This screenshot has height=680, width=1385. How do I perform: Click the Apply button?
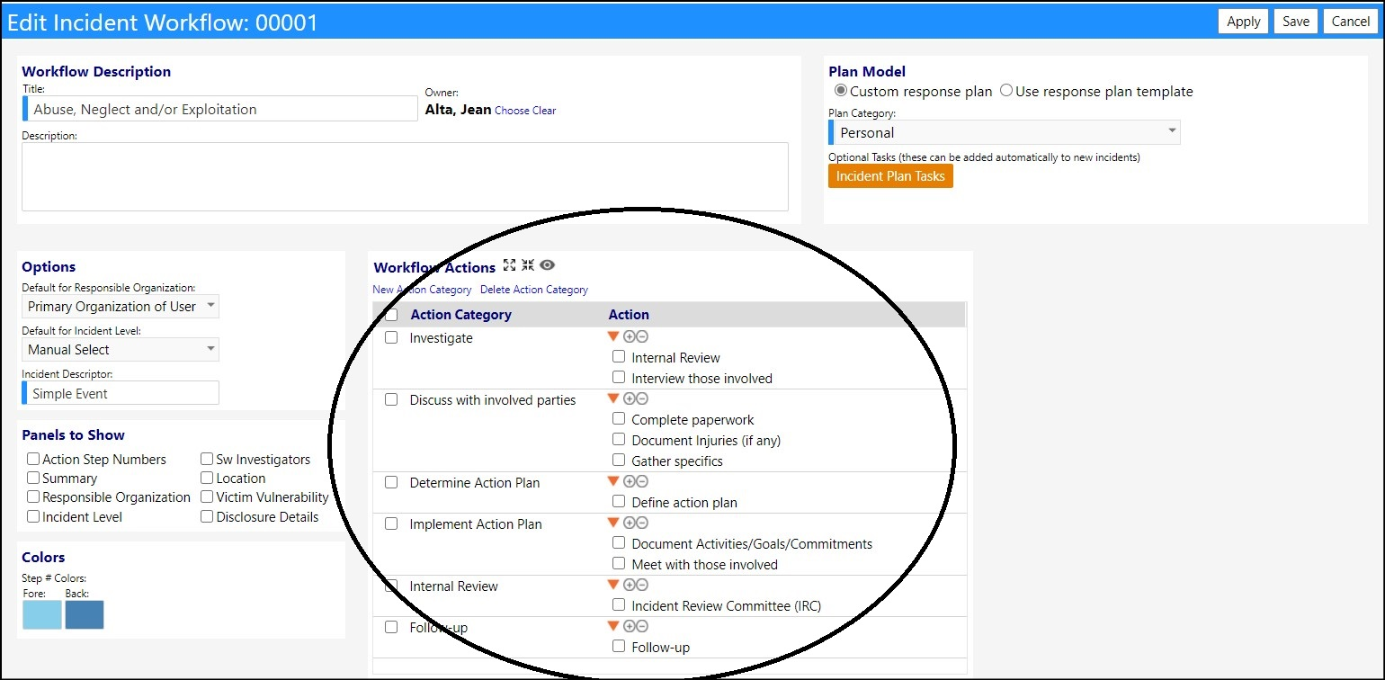click(x=1244, y=22)
